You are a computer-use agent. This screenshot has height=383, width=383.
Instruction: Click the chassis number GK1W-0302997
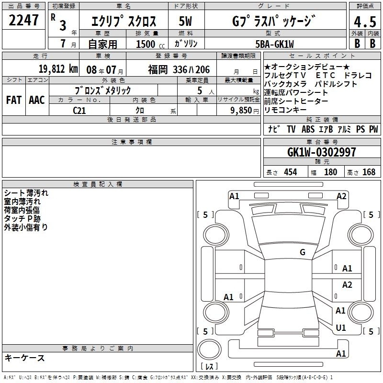point(322,152)
